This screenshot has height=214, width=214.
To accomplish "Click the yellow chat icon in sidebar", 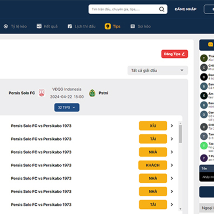I will 210,45.
